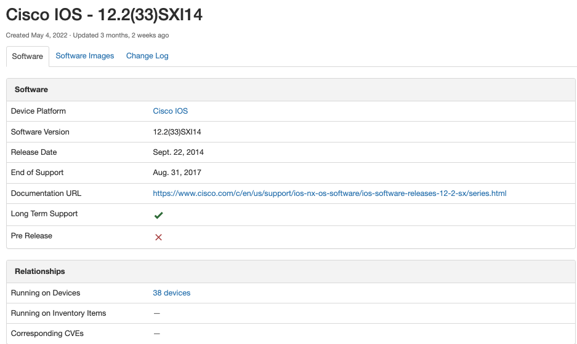Click the End of Support label

coord(37,172)
